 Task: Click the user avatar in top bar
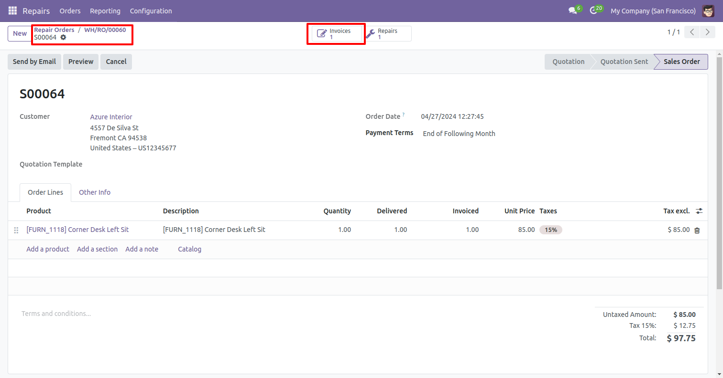point(708,10)
